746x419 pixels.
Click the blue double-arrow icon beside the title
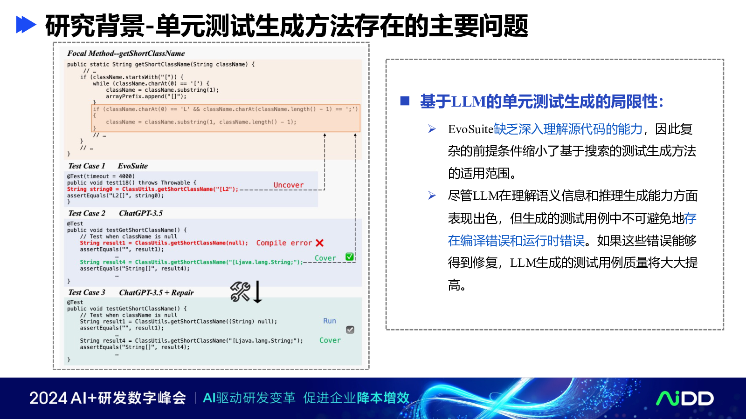pyautogui.click(x=26, y=25)
